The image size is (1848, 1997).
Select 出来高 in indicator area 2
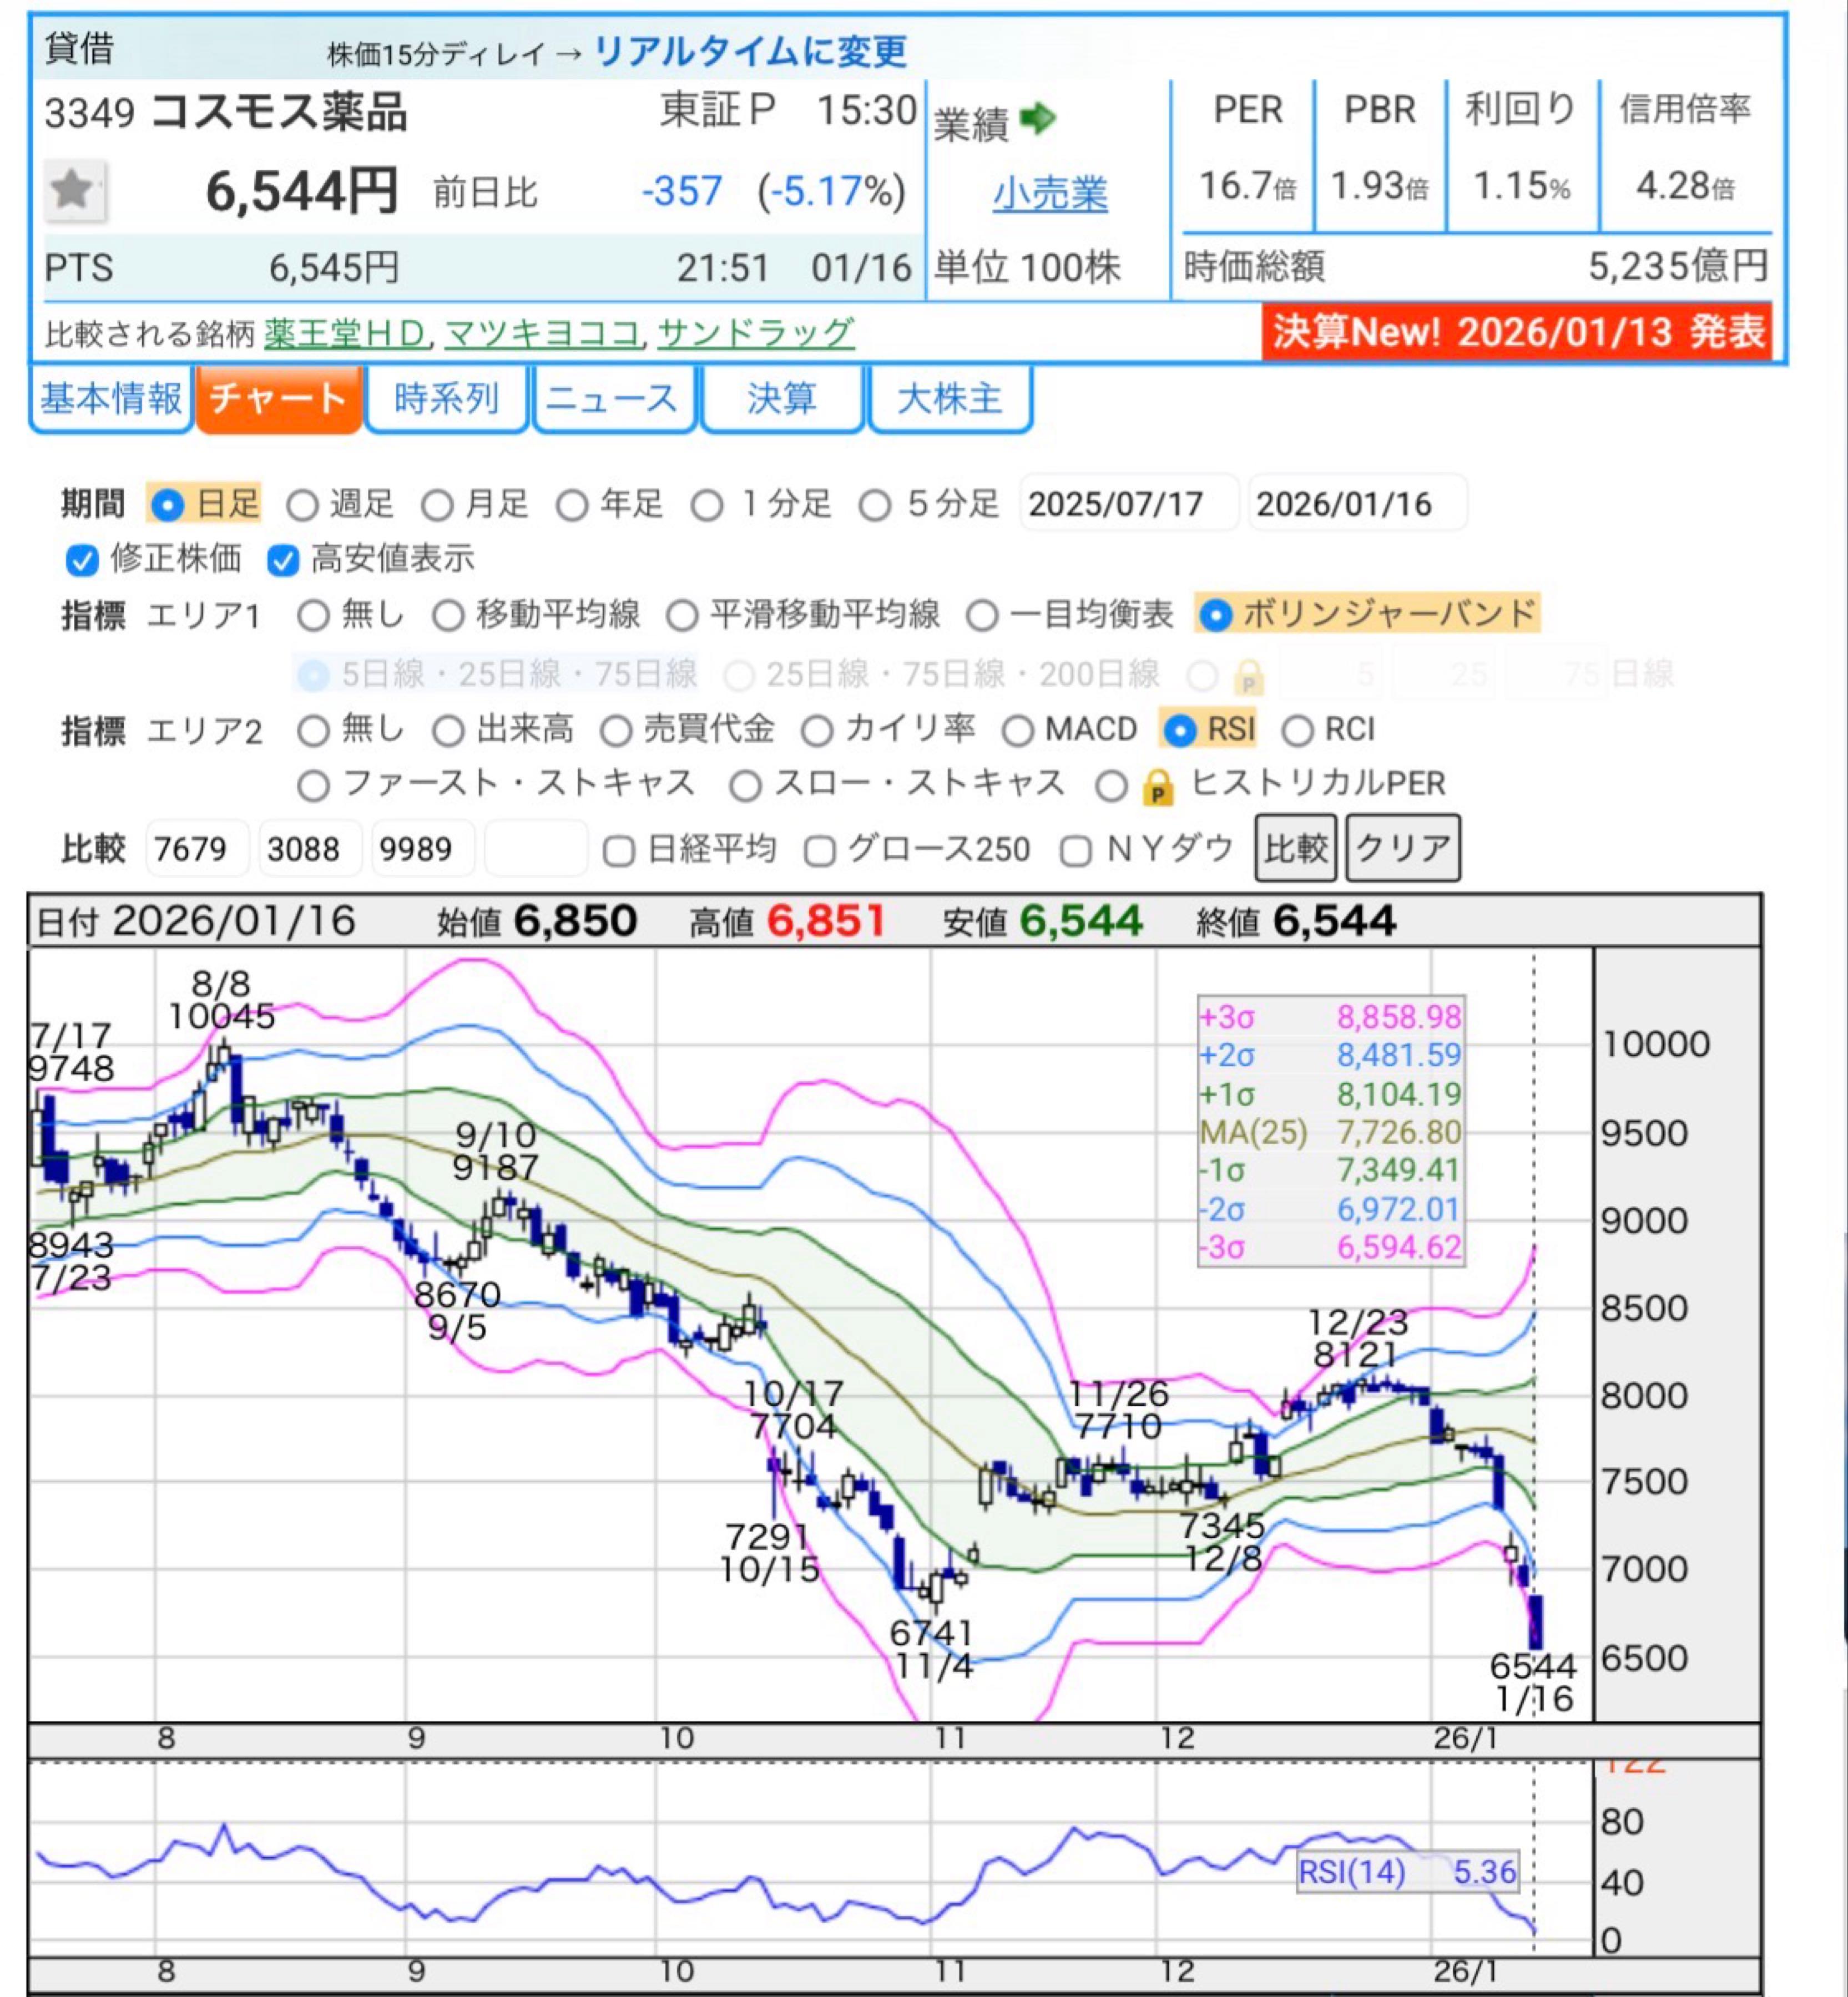pos(448,732)
